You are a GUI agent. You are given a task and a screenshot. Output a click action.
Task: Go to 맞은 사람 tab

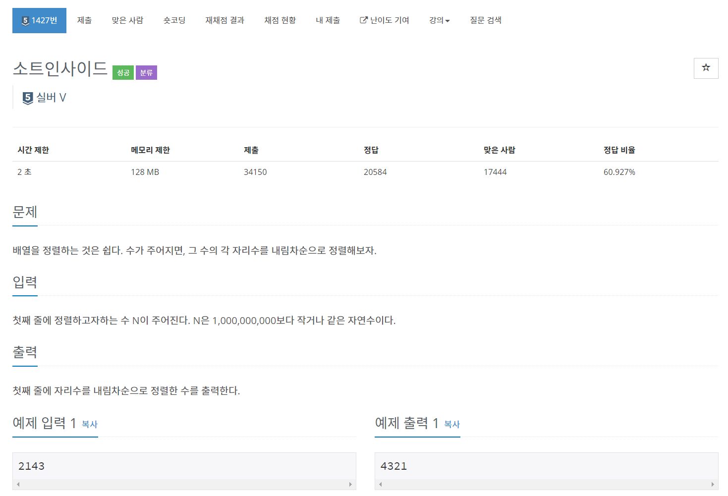127,20
